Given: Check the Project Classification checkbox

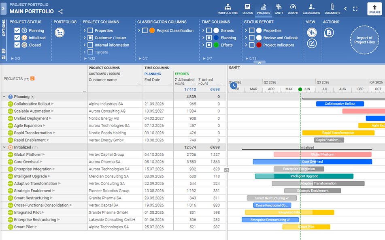Looking at the screenshot, I should point(145,30).
